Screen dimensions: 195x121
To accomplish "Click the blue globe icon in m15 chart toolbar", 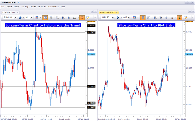I will [117, 18].
